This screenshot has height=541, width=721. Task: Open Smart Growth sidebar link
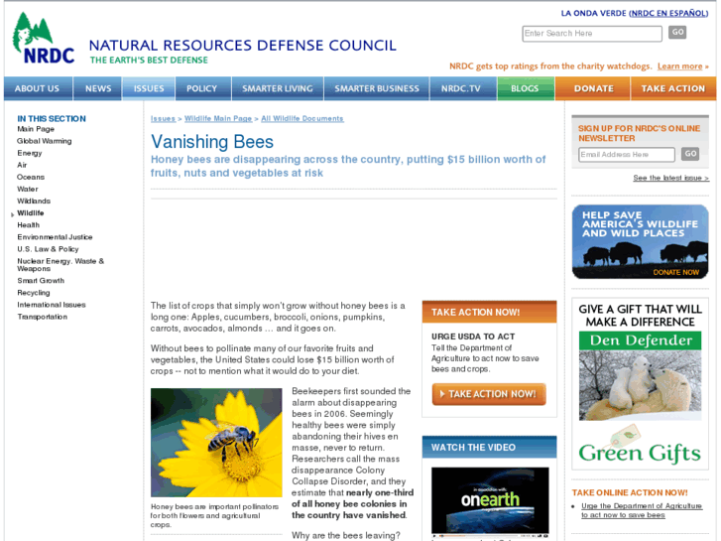point(41,280)
